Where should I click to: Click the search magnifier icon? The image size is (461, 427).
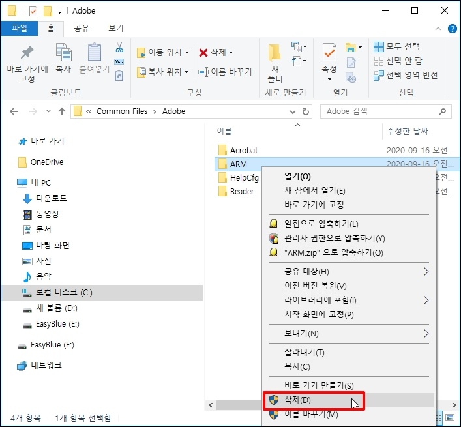pyautogui.click(x=442, y=111)
